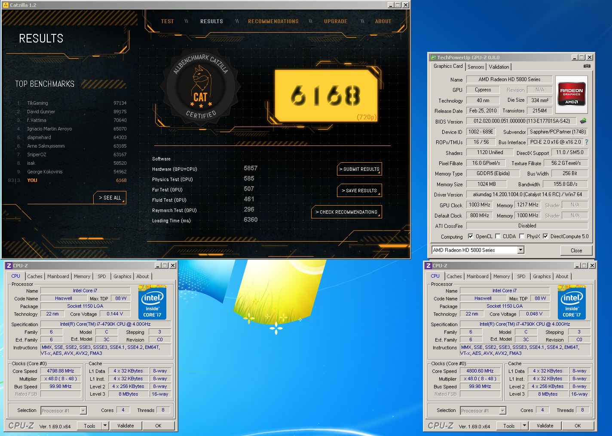Open the SPD tab in right CPU-Z
This screenshot has width=612, height=436.
(x=521, y=276)
